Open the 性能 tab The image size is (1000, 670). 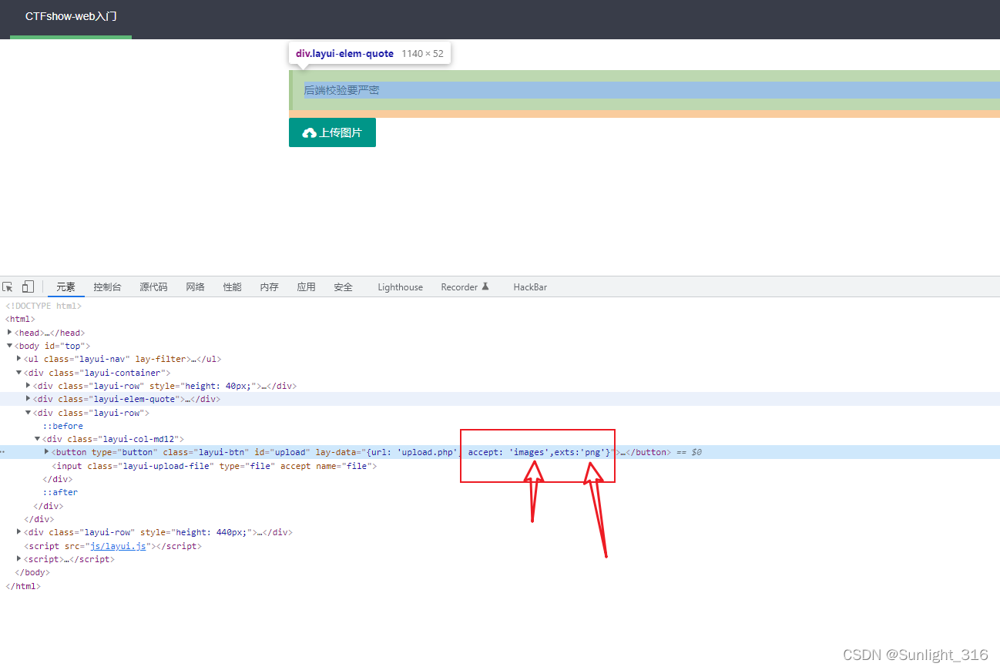(232, 286)
